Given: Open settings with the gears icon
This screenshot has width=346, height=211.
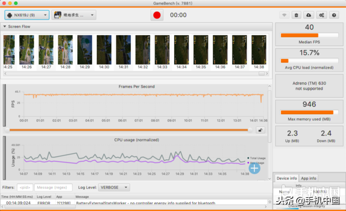Looking at the screenshot, I should point(322,15).
